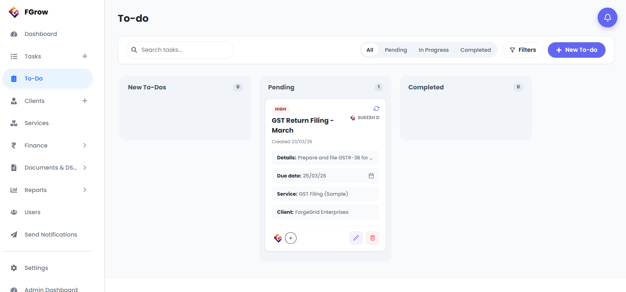This screenshot has width=626, height=292.
Task: Click the SUKESH D name label
Action: (368, 118)
